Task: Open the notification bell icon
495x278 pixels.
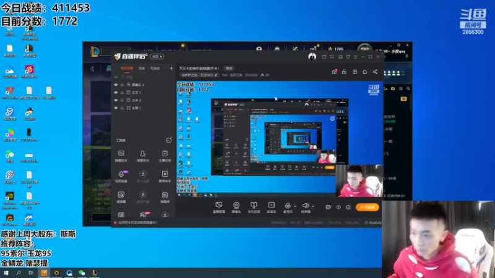Action: pos(364,72)
